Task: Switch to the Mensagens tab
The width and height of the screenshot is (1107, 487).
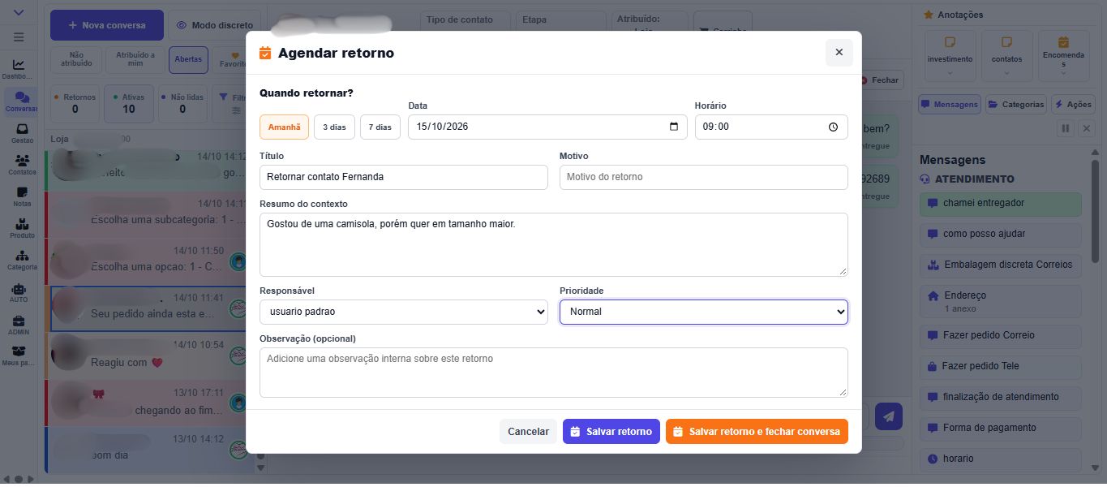Action: tap(950, 104)
